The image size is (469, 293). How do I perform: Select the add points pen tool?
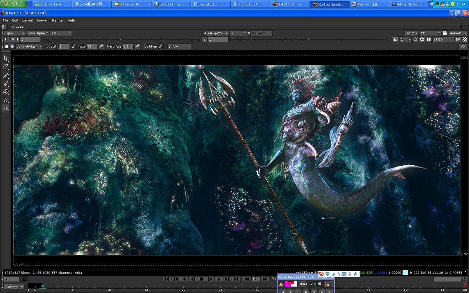coord(6,67)
